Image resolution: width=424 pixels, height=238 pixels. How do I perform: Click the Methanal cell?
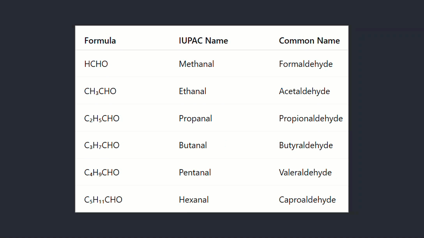tap(196, 64)
